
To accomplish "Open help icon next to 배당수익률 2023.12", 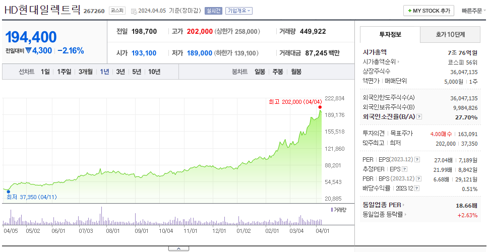I will coord(417,188).
